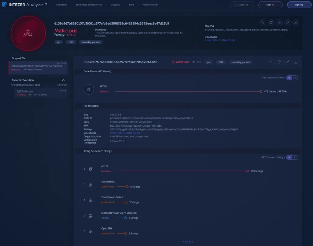Click the probably_packed tag in the header

90,42
